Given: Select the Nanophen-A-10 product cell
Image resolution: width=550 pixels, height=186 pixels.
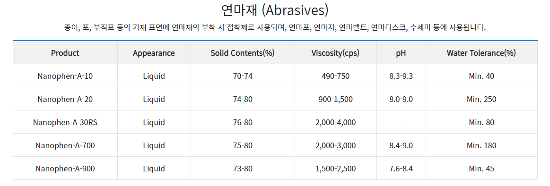Looking at the screenshot, I should click(x=65, y=76).
